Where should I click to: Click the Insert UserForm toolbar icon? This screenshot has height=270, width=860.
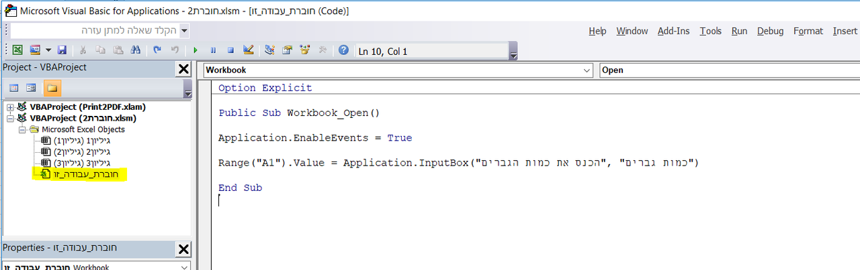click(x=35, y=50)
